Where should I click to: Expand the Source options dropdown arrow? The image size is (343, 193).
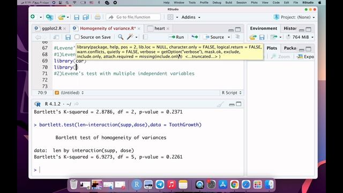coord(229,37)
